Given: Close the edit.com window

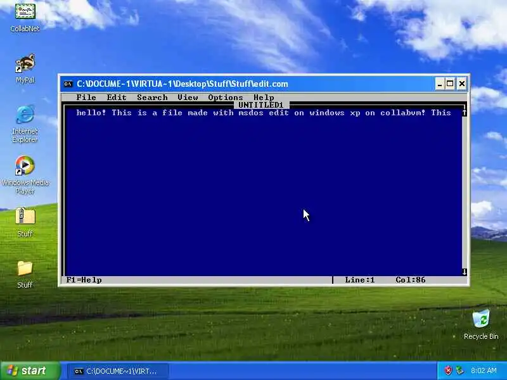Looking at the screenshot, I should tap(462, 84).
